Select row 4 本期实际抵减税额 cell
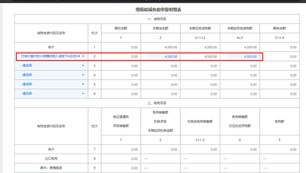 click(240, 75)
